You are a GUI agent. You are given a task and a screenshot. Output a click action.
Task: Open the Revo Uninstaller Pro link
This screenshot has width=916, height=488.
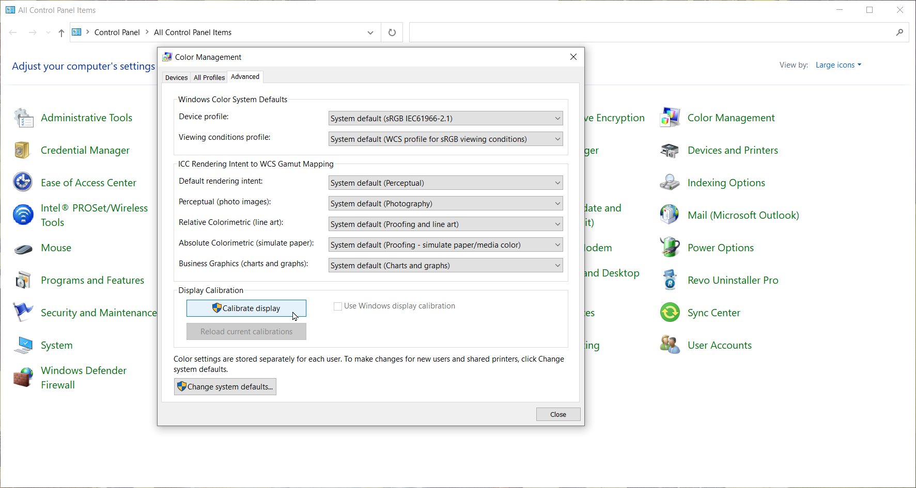click(733, 280)
